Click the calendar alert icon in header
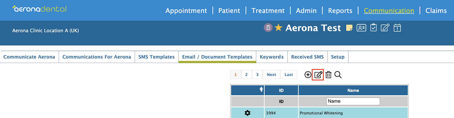Screen dimensions: 454x118 397,28
